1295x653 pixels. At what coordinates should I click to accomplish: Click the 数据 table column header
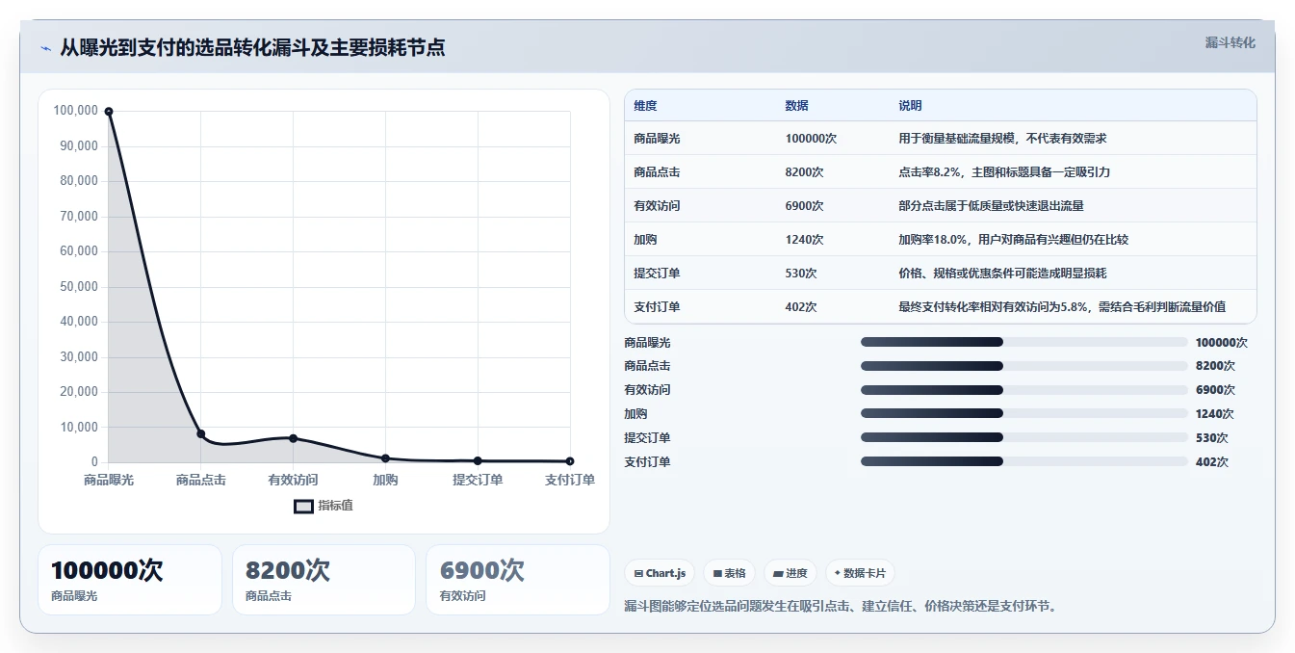pyautogui.click(x=796, y=106)
